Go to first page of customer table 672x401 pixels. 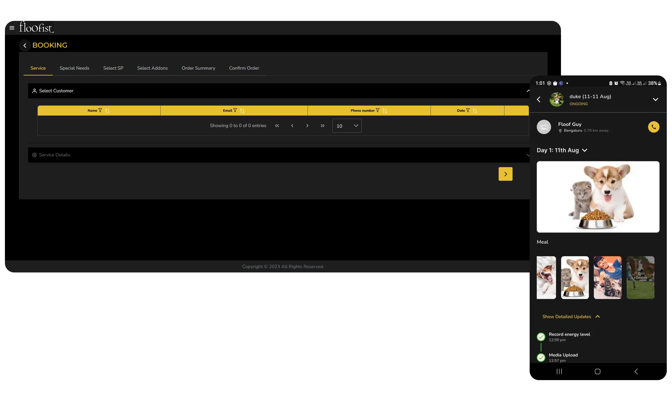tap(277, 126)
